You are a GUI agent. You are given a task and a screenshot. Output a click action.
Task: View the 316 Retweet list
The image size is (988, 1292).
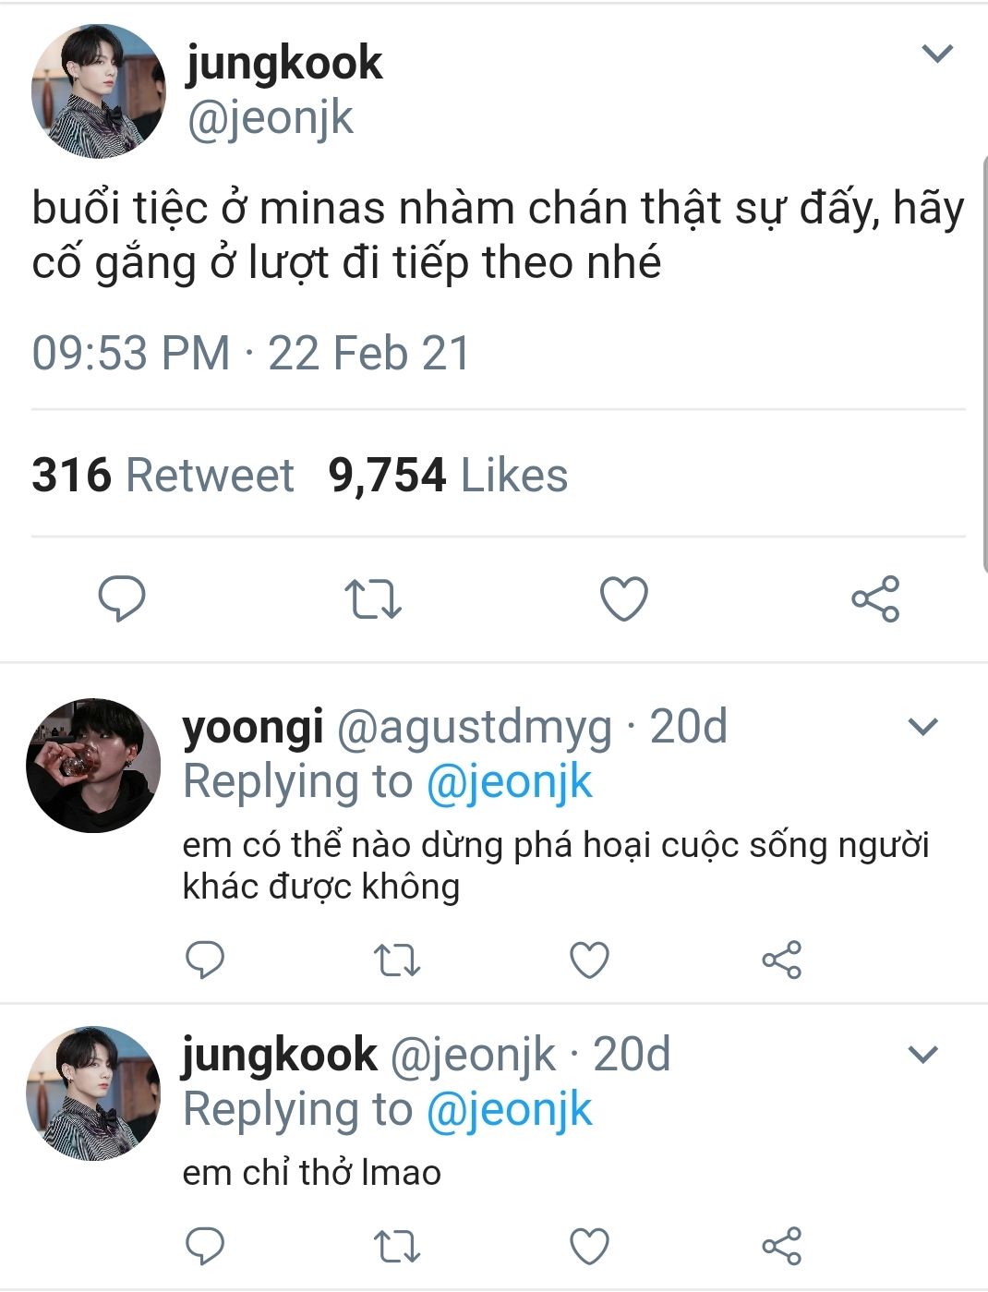tap(163, 476)
